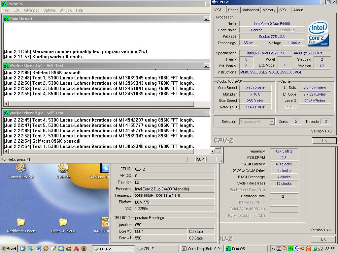Click the memory Frequency value 427.5 MHz
The width and height of the screenshot is (338, 253).
coord(284,151)
